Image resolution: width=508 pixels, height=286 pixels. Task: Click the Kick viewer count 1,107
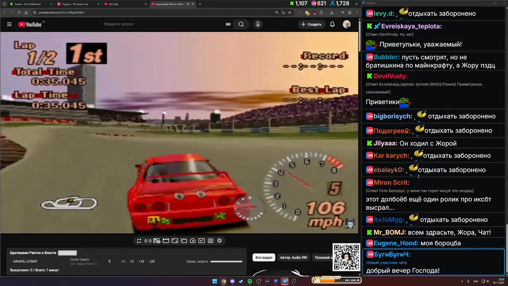298,4
